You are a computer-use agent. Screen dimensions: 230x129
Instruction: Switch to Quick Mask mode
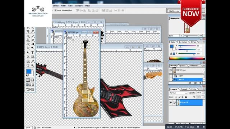[x=32, y=80]
